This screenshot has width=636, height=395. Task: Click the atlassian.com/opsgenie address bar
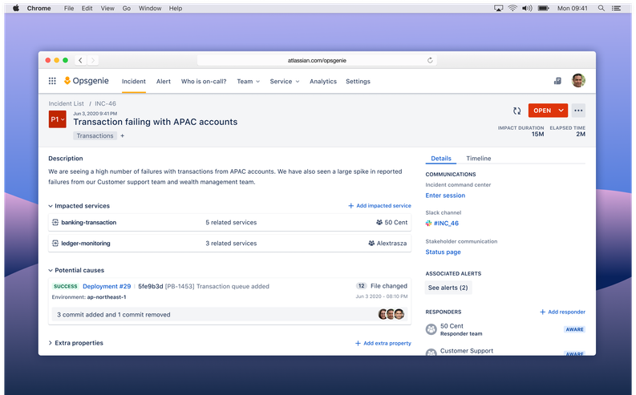(317, 60)
